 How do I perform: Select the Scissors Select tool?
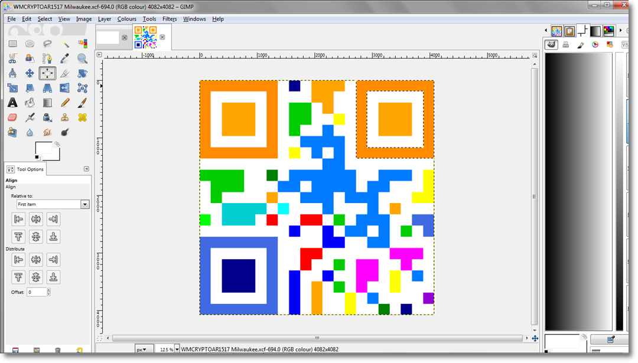[x=12, y=58]
